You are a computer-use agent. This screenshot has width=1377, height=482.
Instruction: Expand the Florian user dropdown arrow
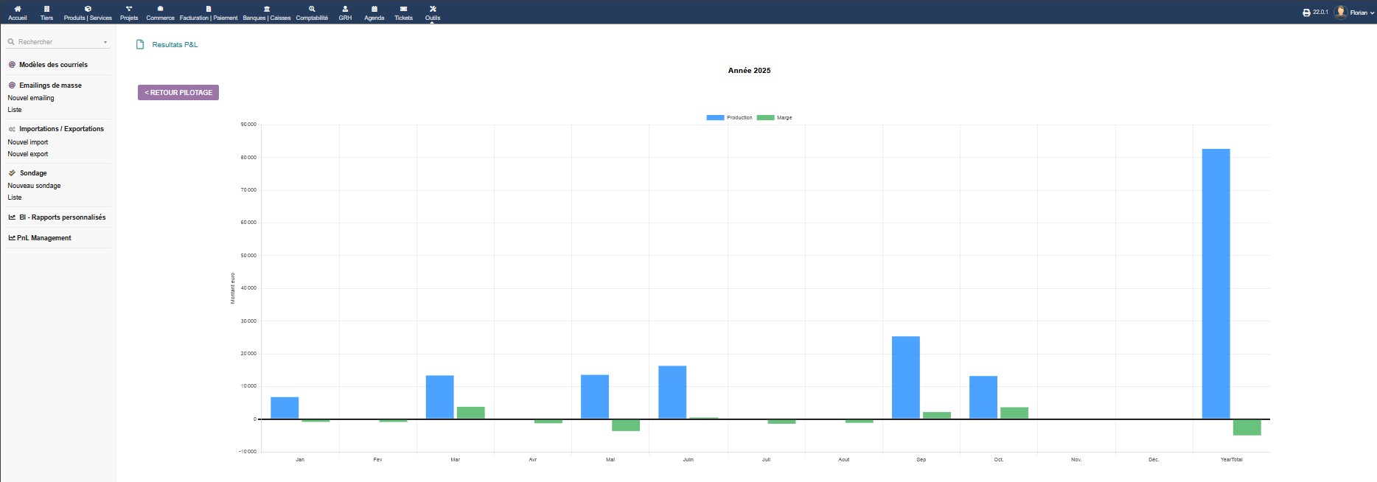1372,13
